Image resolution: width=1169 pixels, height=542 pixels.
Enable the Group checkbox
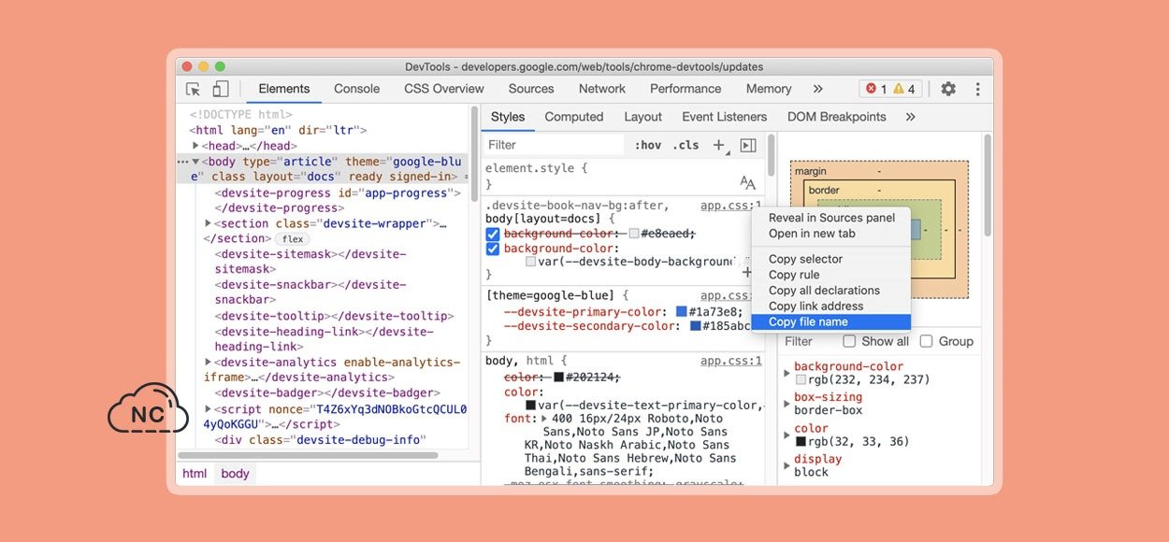coord(926,341)
